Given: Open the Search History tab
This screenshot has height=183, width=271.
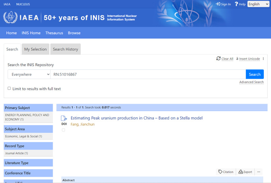Looking at the screenshot, I should click(65, 49).
